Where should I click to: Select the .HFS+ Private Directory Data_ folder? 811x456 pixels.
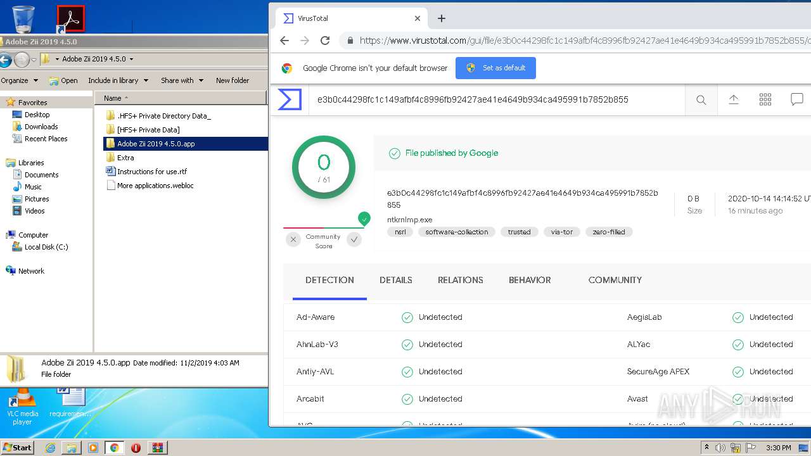(x=158, y=116)
